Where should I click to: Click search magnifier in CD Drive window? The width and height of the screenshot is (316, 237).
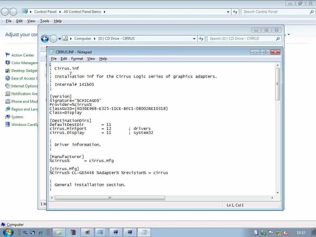coord(278,39)
